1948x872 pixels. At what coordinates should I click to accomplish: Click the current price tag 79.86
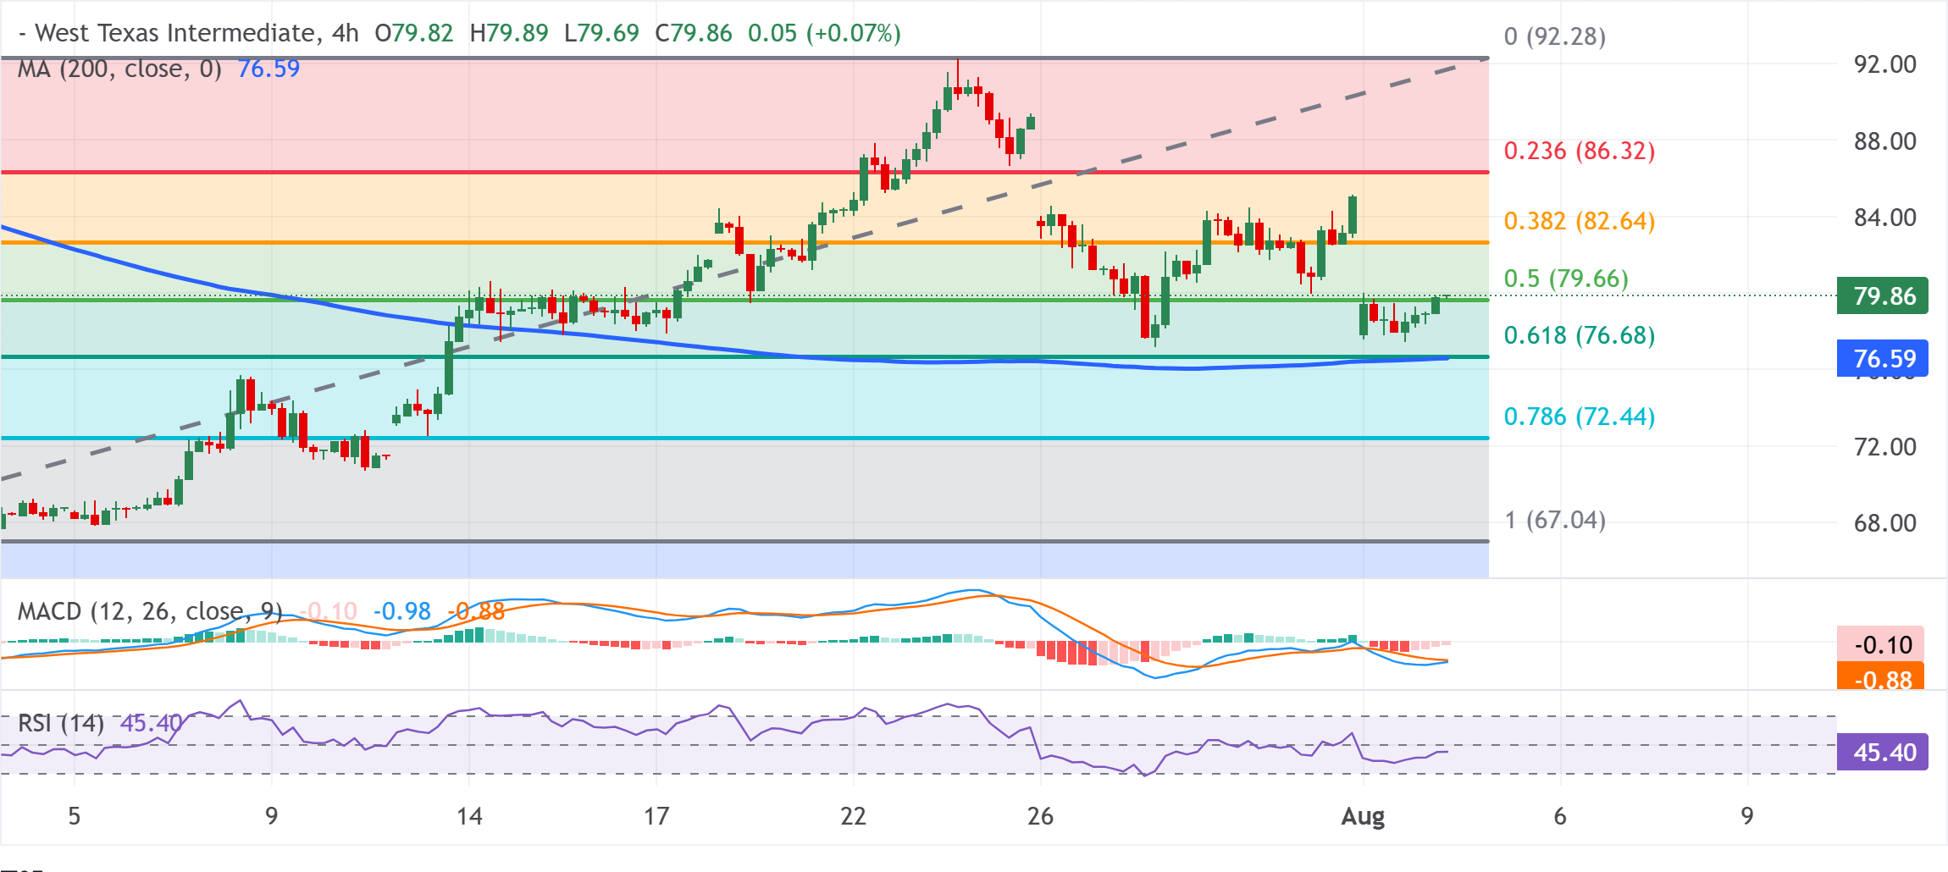coord(1883,296)
